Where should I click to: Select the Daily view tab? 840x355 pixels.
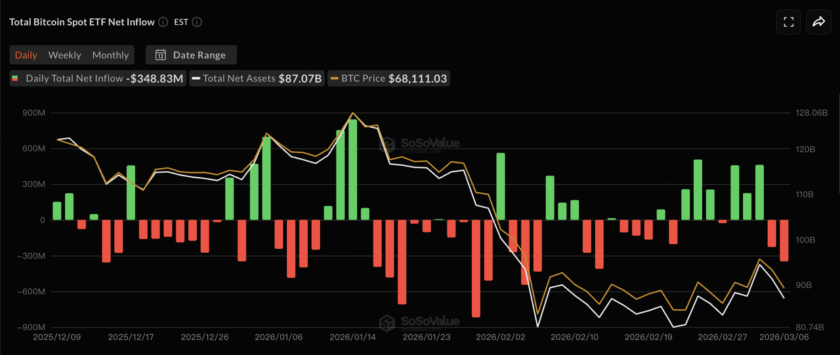[26, 55]
